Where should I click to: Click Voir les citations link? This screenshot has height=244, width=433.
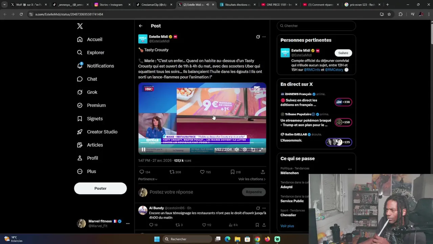(252, 179)
